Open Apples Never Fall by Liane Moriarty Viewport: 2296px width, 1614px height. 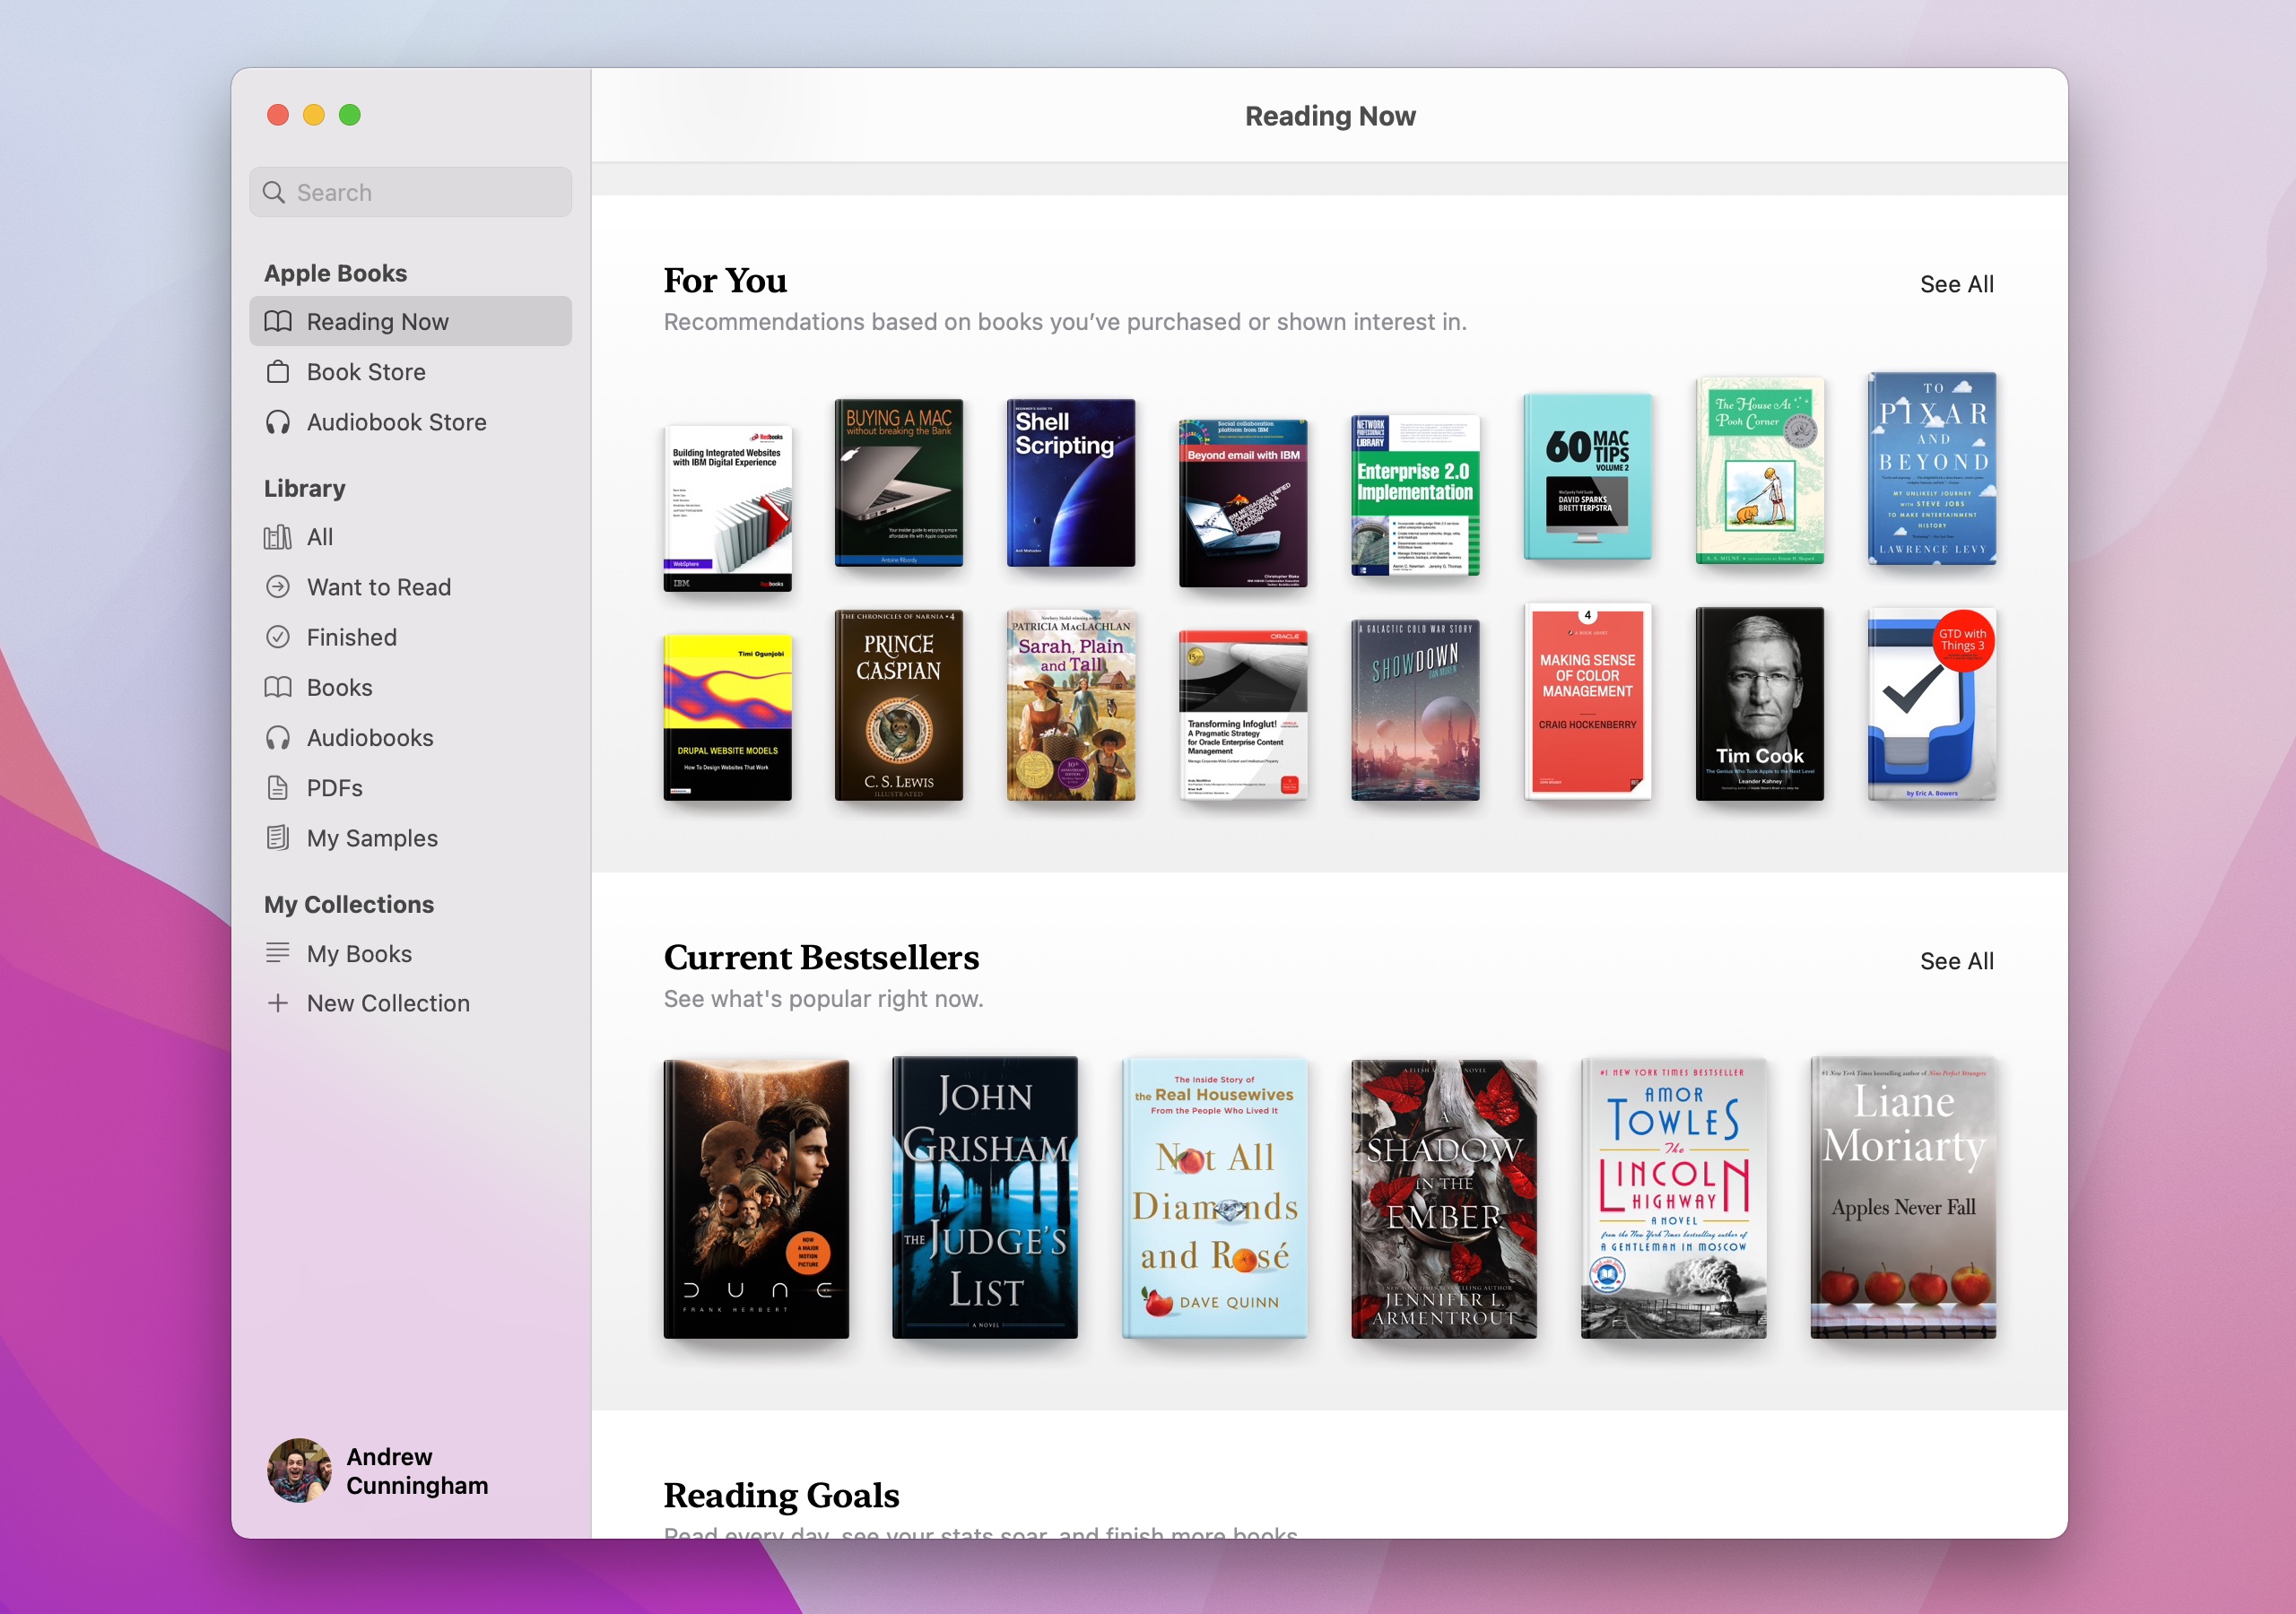pyautogui.click(x=1902, y=1198)
